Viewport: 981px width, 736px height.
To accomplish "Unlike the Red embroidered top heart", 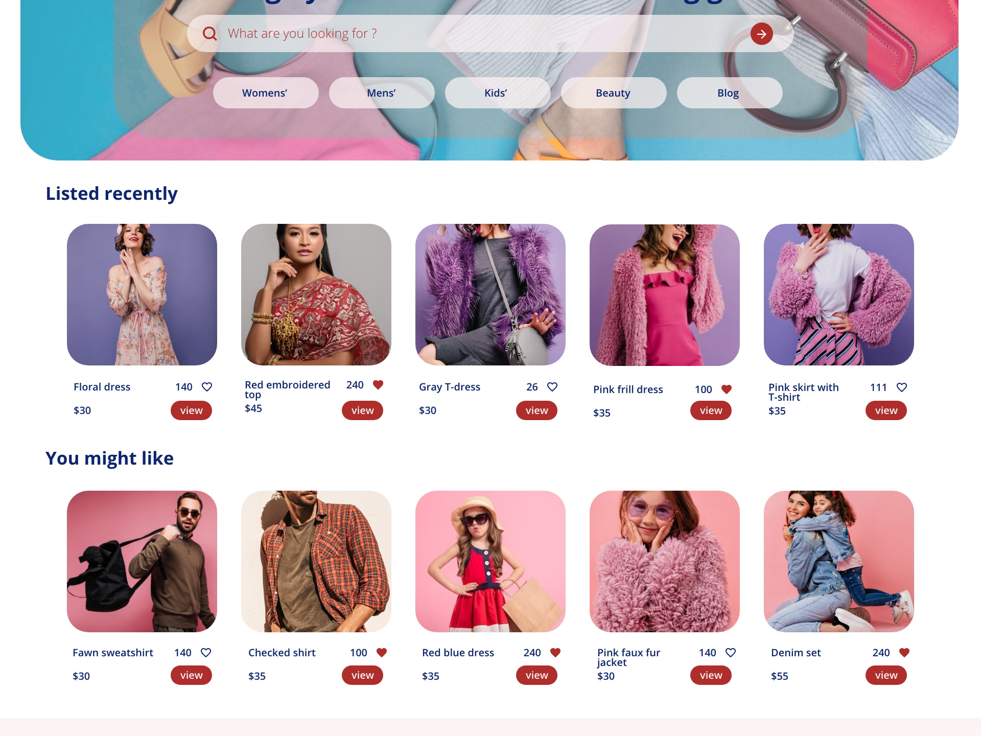I will pos(378,385).
